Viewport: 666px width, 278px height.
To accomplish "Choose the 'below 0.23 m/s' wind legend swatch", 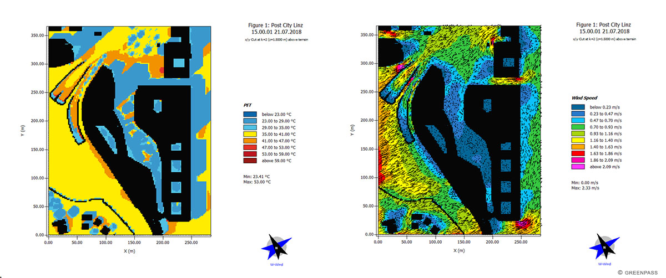I will coord(579,106).
